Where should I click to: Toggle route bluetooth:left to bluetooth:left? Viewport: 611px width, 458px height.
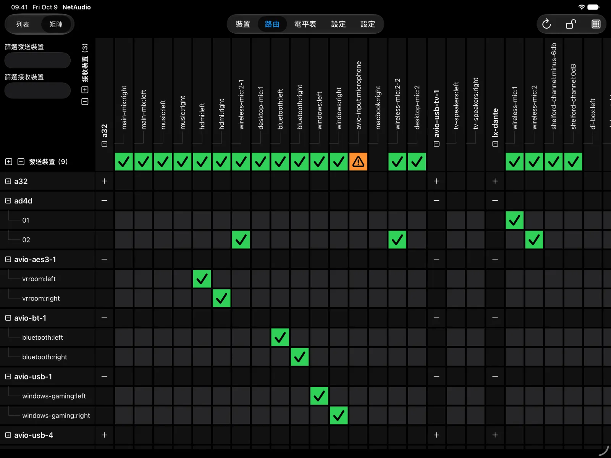(280, 337)
